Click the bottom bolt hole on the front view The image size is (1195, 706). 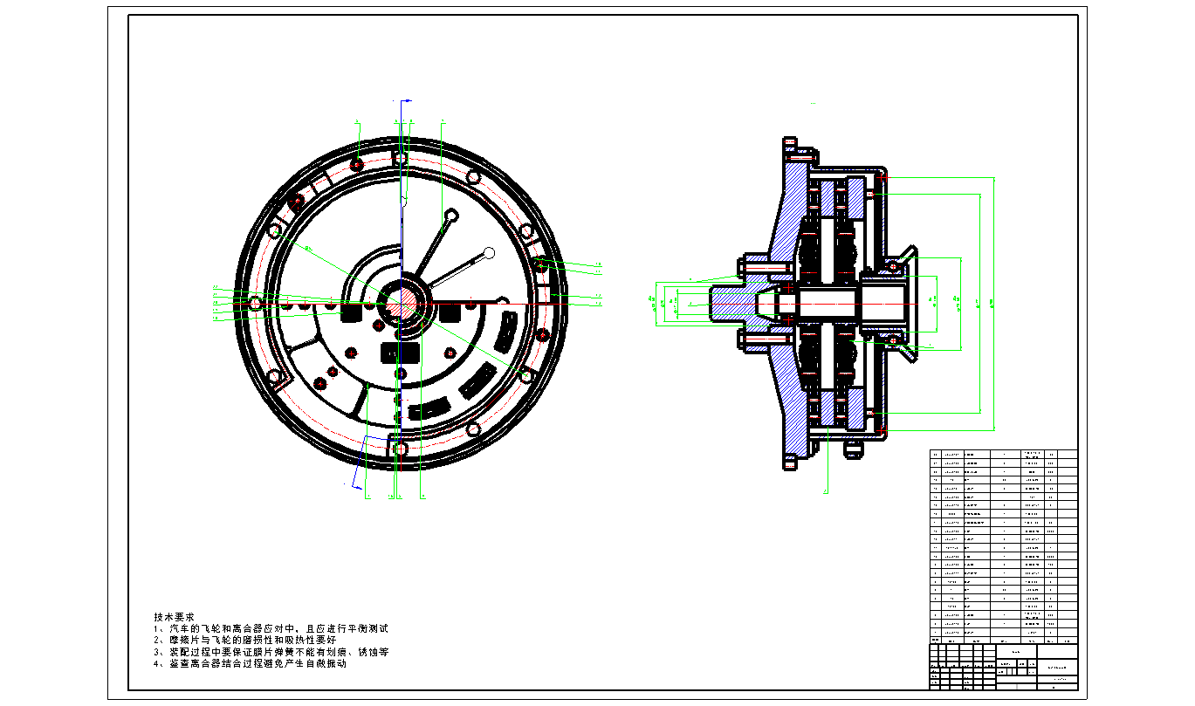point(399,449)
